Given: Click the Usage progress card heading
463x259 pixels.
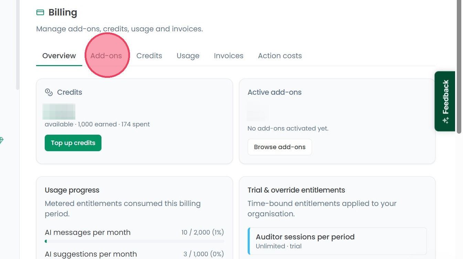Looking at the screenshot, I should click(72, 190).
